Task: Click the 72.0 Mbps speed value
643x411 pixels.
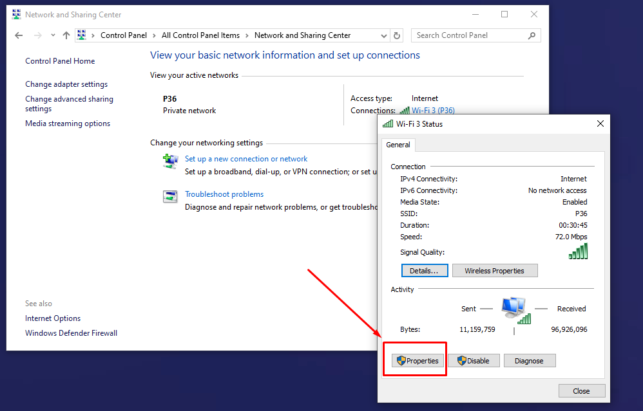Action: 571,237
